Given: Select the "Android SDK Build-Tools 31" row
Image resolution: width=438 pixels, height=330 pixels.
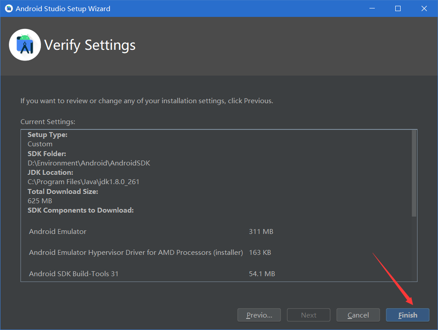Looking at the screenshot, I should (x=152, y=274).
